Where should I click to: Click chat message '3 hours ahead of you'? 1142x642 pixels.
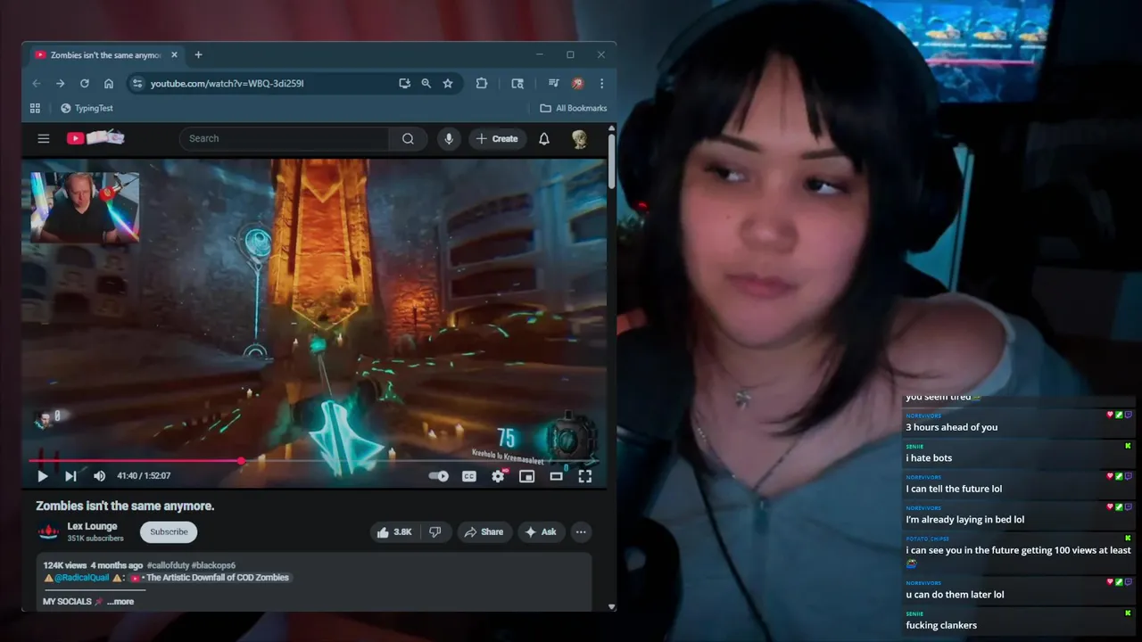(951, 427)
